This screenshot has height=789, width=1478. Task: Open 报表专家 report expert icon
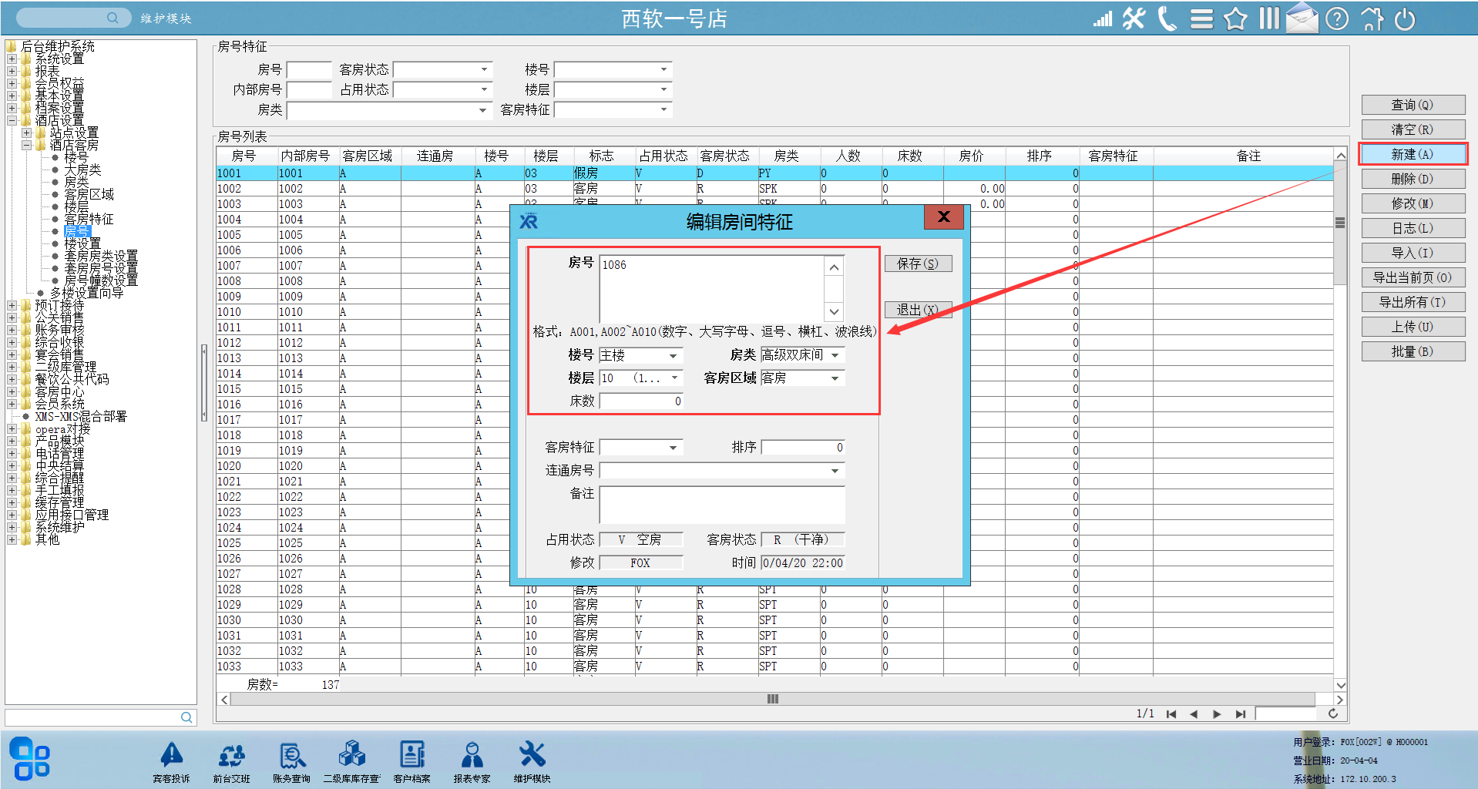coord(472,762)
